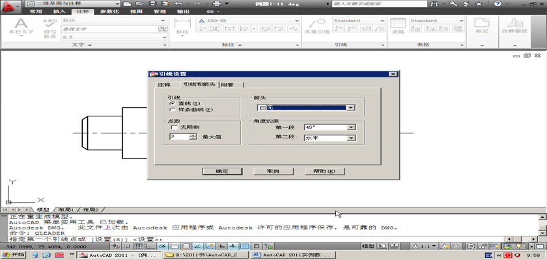Toggle Dynamic Input in status bar
This screenshot has height=260, width=547.
pyautogui.click(x=221, y=246)
